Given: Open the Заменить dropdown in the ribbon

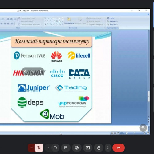Looking at the screenshot, I should (x=113, y=21).
